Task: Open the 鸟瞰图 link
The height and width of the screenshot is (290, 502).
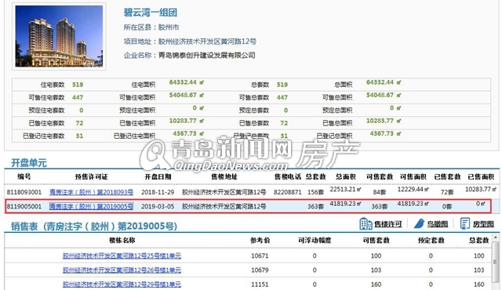Action: (438, 224)
